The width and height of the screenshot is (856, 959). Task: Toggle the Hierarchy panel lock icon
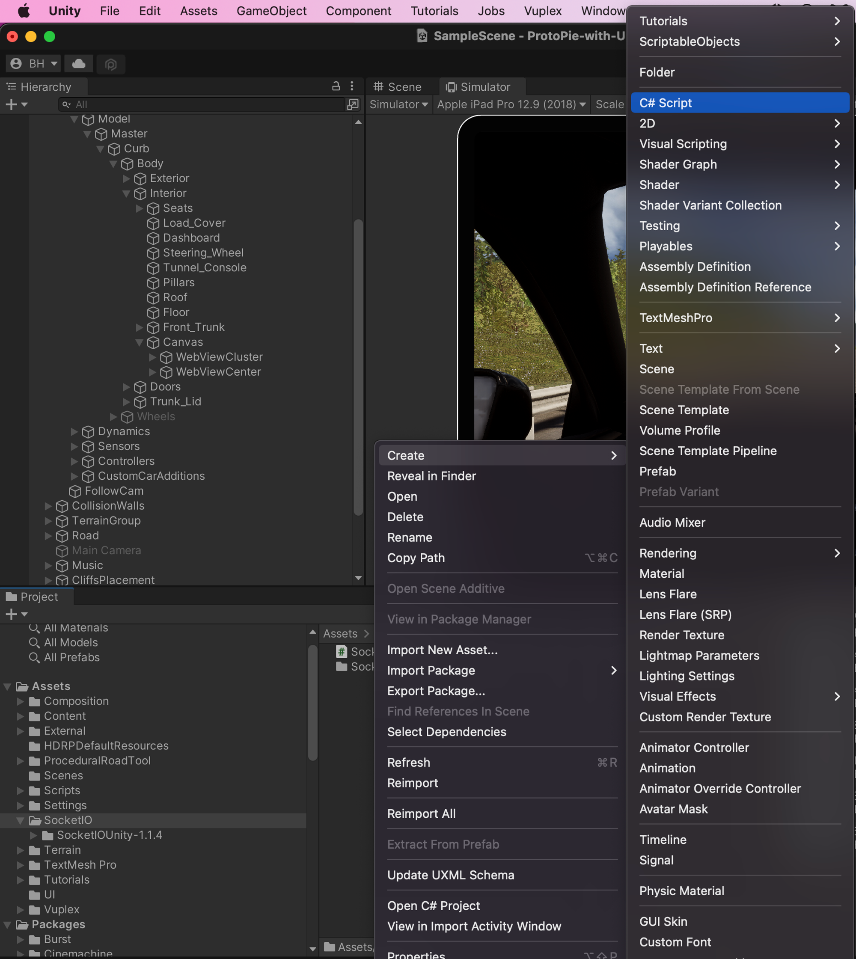(x=336, y=86)
